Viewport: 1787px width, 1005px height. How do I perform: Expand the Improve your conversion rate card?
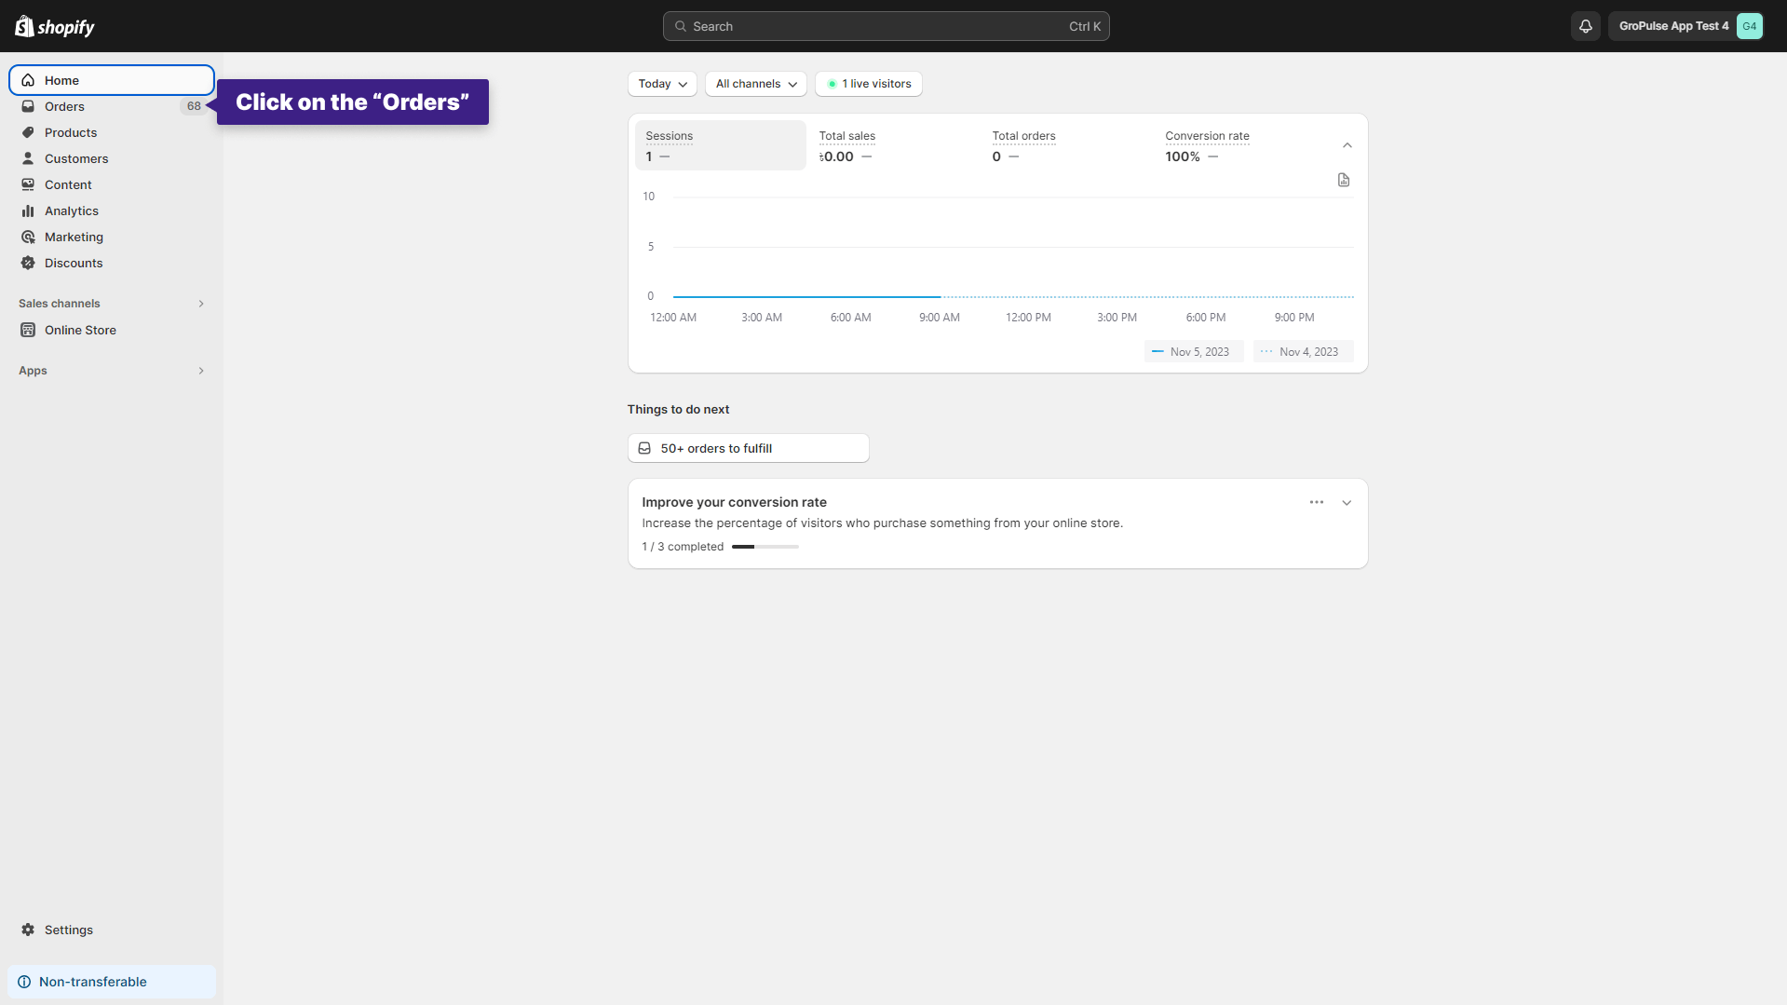point(1347,503)
